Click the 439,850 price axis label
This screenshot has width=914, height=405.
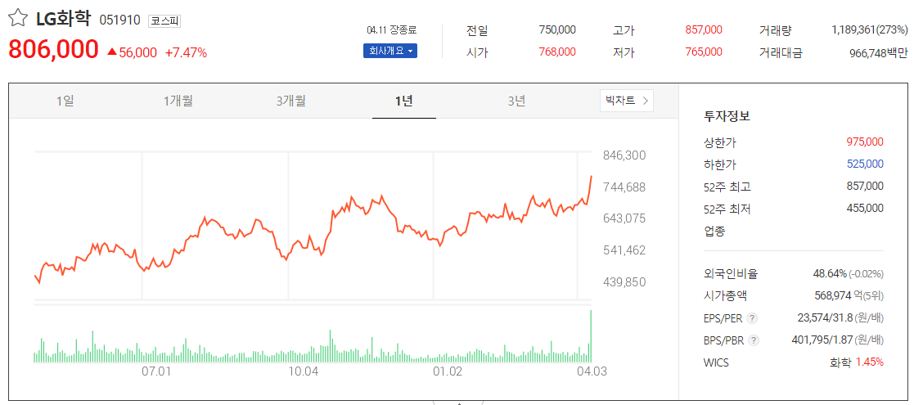pos(624,282)
